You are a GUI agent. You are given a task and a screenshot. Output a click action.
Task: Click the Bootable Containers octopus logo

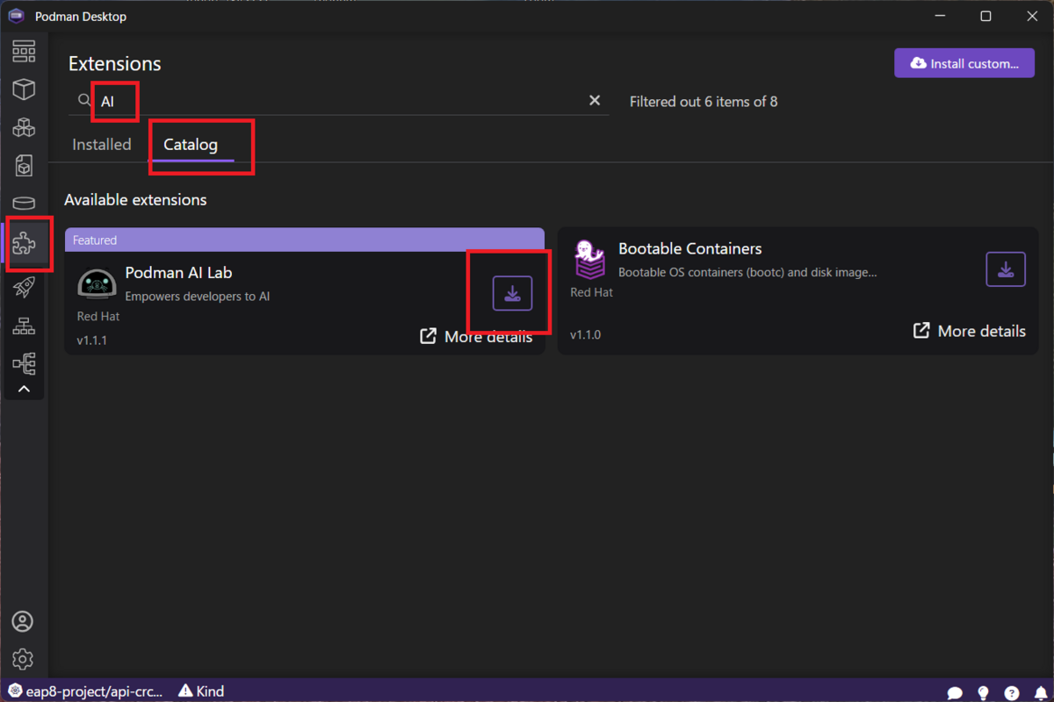tap(589, 259)
